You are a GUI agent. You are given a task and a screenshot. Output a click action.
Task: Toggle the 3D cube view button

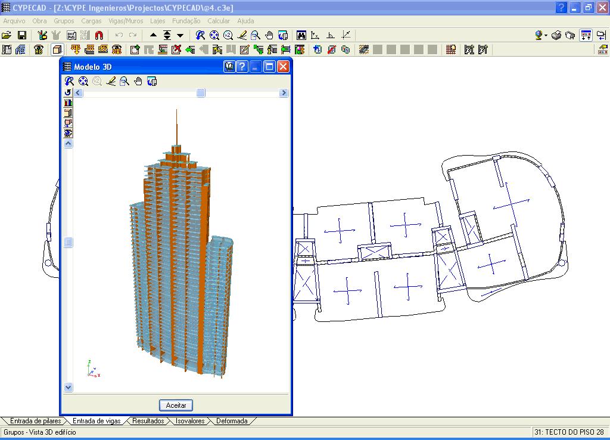coord(57,49)
